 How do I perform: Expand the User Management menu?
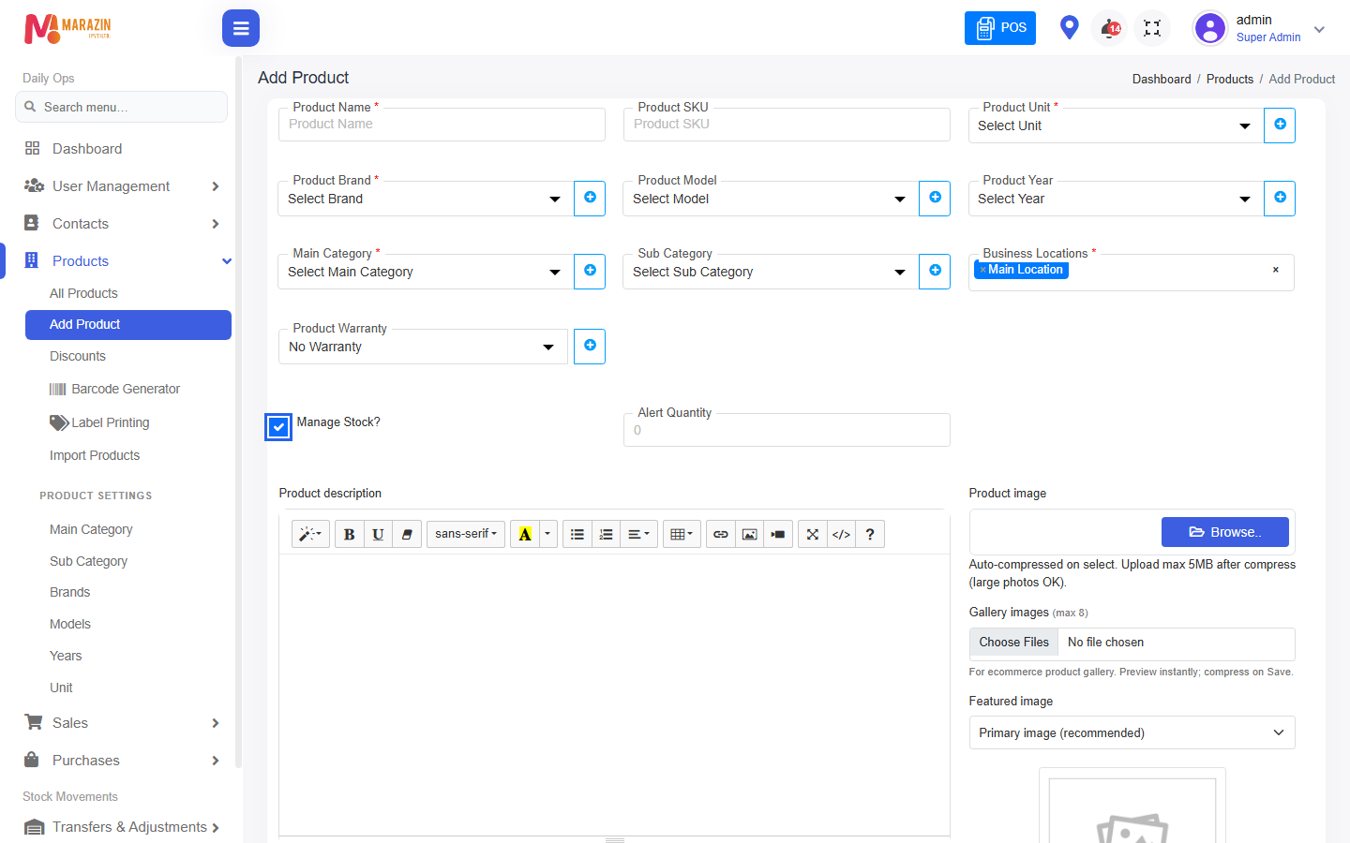122,186
